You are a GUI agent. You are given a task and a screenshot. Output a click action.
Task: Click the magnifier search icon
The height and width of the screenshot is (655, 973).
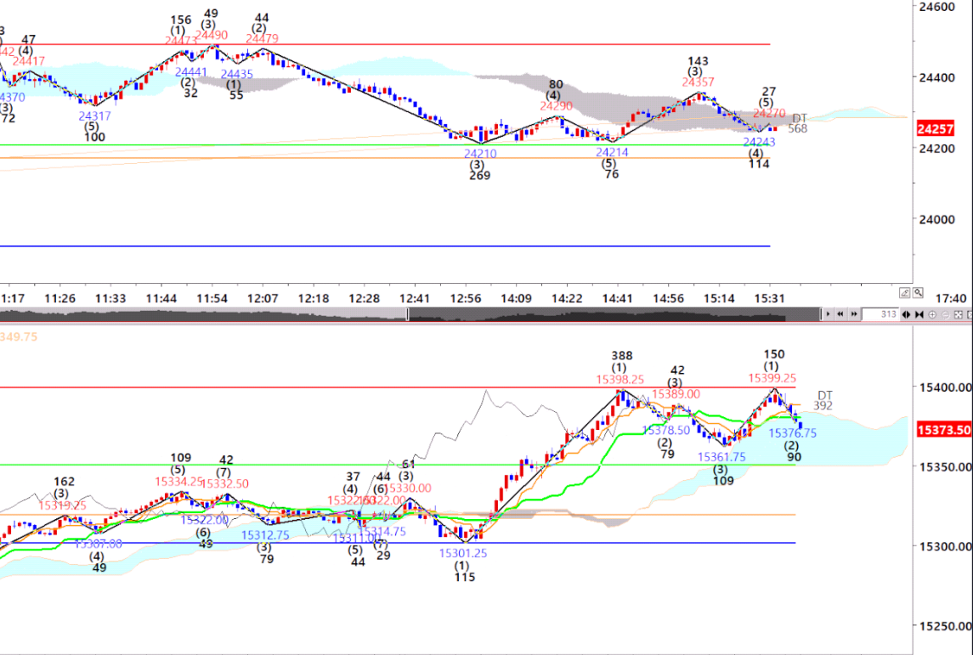click(x=918, y=292)
